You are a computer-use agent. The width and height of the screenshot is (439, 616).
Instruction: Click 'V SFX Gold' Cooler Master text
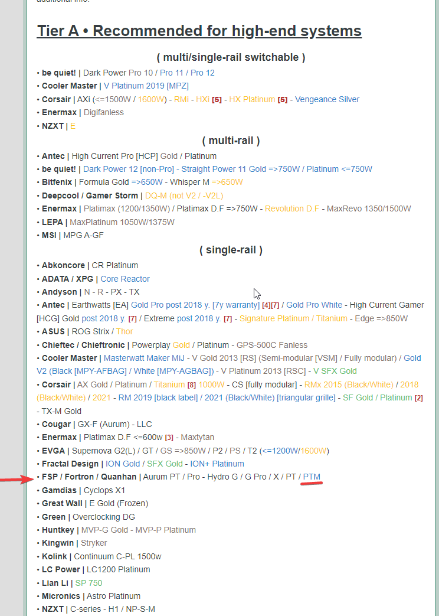point(335,371)
